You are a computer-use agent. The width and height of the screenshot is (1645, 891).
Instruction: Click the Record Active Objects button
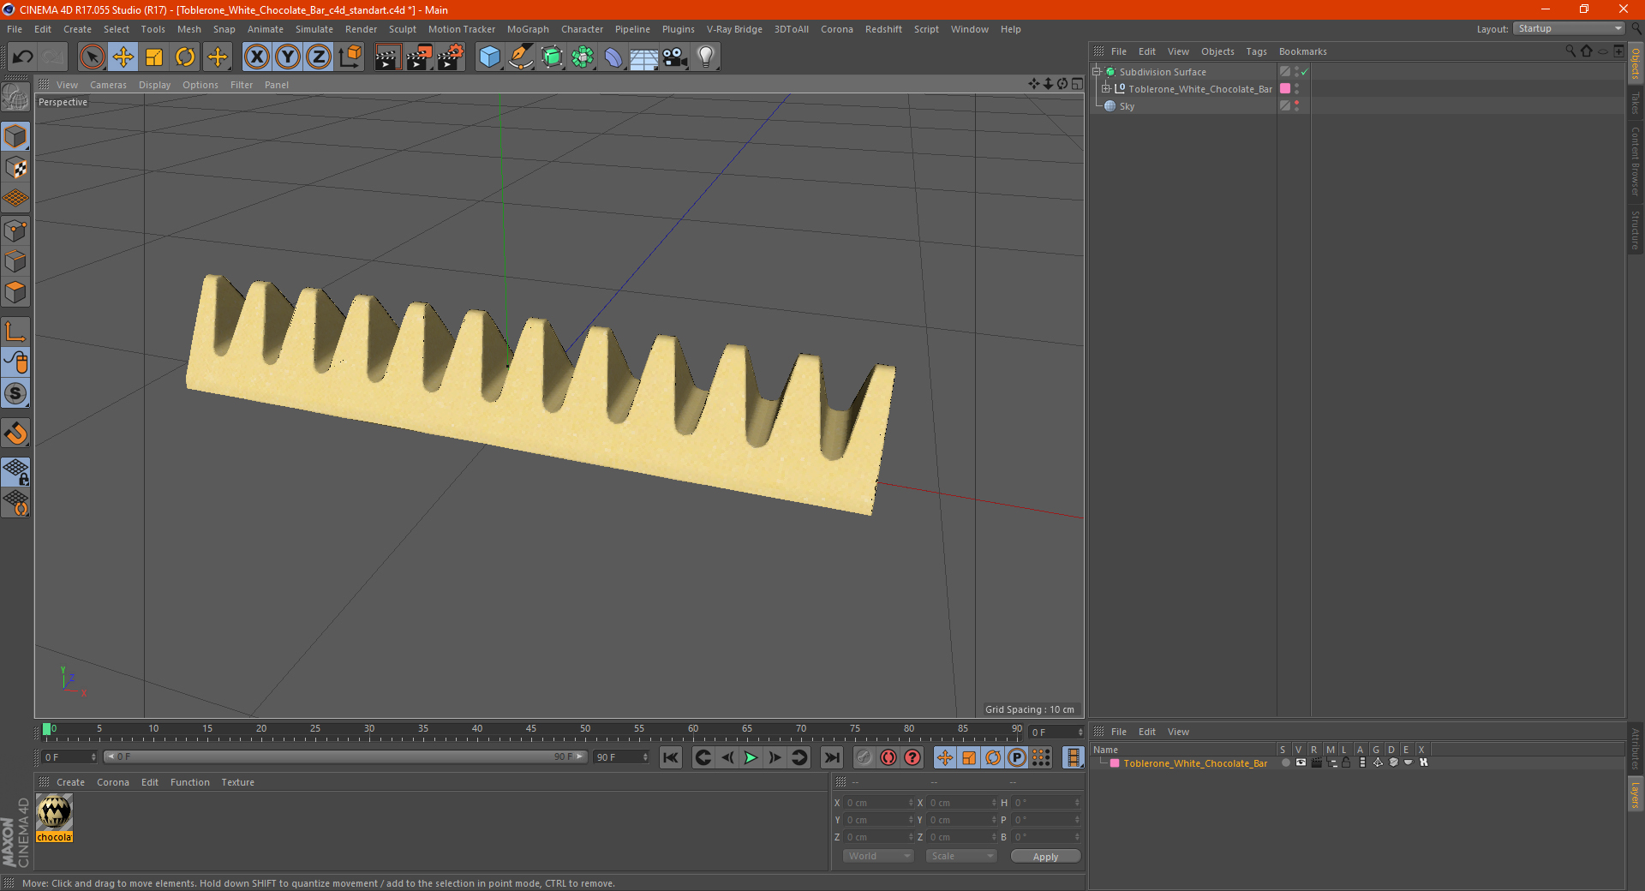click(x=864, y=757)
